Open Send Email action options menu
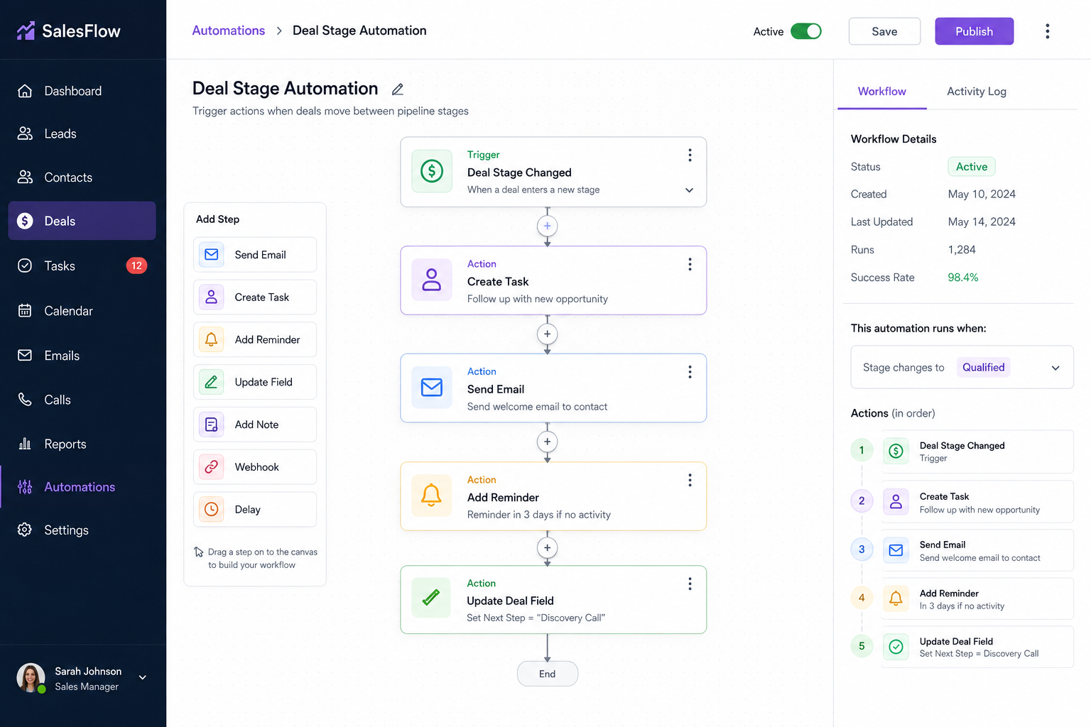 click(x=690, y=372)
